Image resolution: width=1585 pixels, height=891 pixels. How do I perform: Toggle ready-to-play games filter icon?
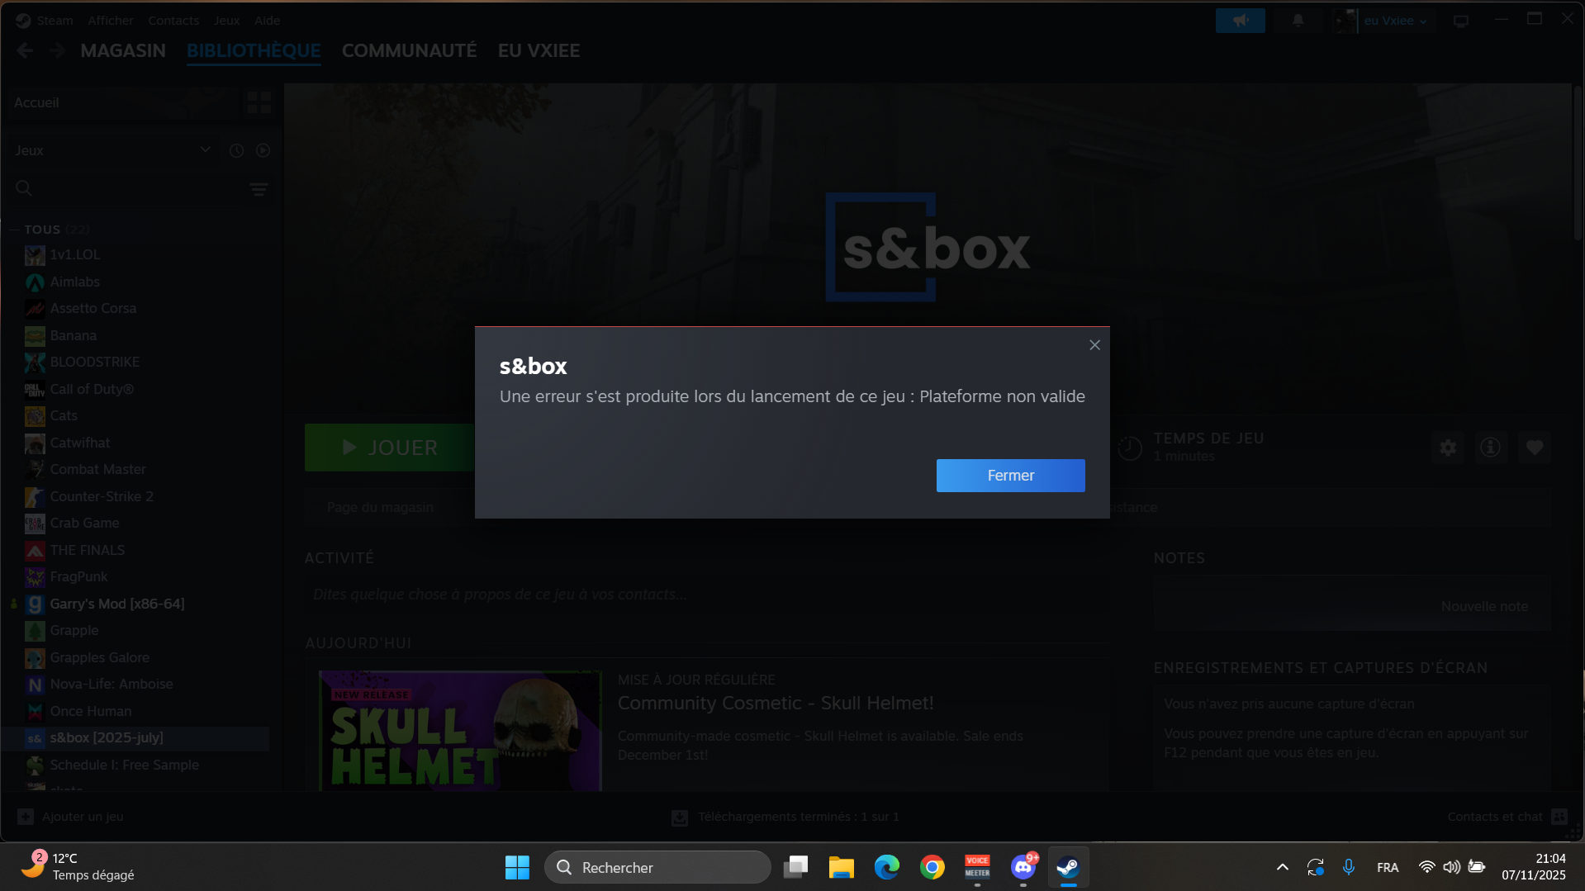tap(263, 150)
